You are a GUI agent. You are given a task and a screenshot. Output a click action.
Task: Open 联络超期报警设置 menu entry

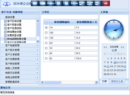click(17, 39)
